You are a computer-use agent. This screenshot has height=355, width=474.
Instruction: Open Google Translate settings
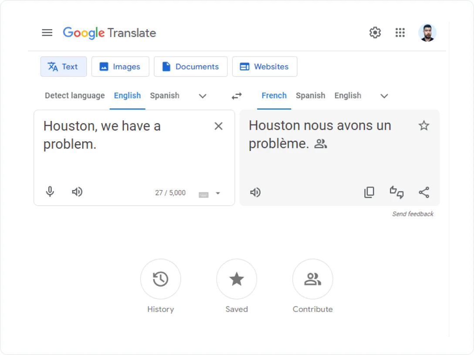tap(375, 33)
